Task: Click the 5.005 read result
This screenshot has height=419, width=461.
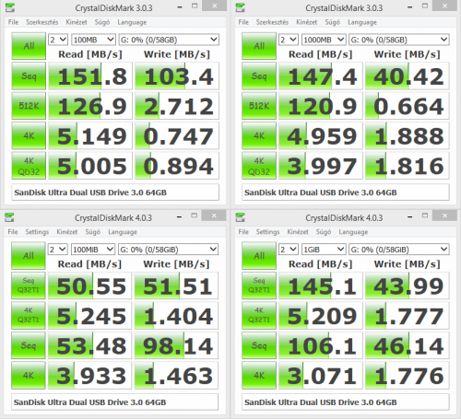Action: (90, 166)
